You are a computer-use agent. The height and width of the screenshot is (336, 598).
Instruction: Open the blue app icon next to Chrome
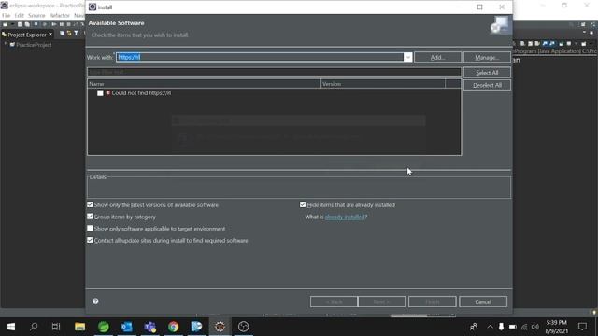coord(196,327)
